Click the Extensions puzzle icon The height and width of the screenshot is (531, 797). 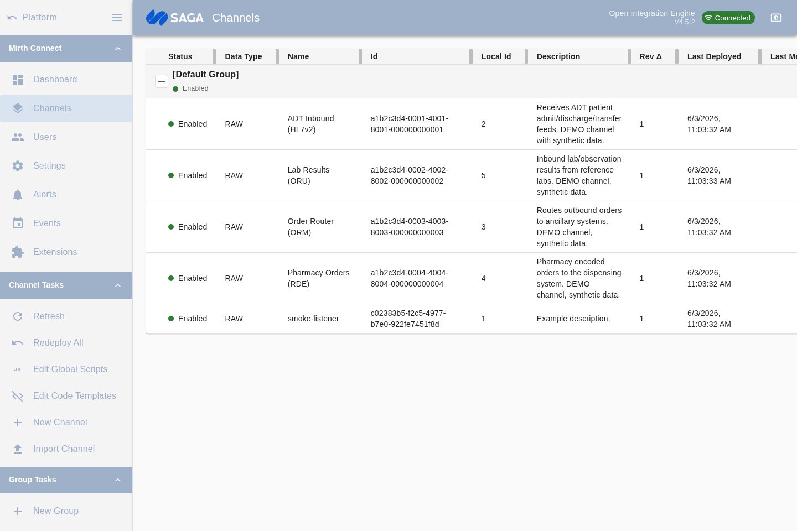18,252
